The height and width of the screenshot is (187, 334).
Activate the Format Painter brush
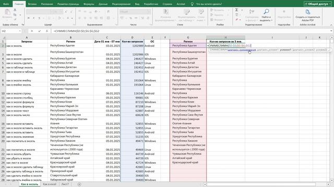tap(15, 20)
